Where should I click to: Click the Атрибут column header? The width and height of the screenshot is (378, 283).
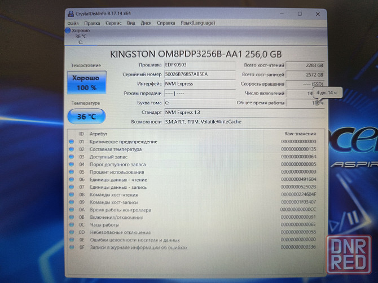click(x=98, y=134)
